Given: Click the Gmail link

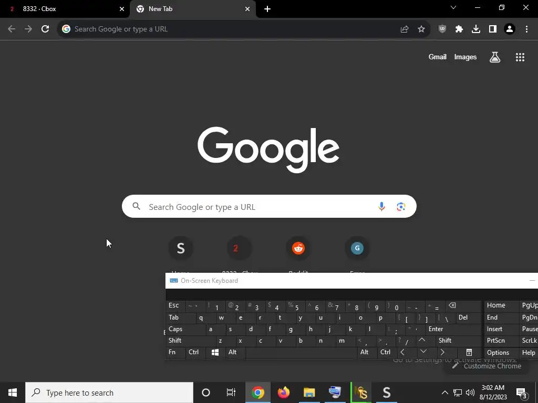Looking at the screenshot, I should click(x=437, y=57).
